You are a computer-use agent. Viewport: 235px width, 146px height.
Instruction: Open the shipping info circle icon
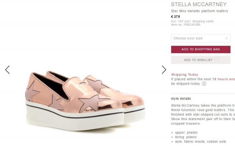[204, 84]
